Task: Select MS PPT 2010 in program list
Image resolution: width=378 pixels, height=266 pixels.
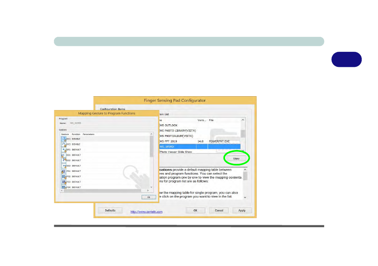Action: [200, 141]
